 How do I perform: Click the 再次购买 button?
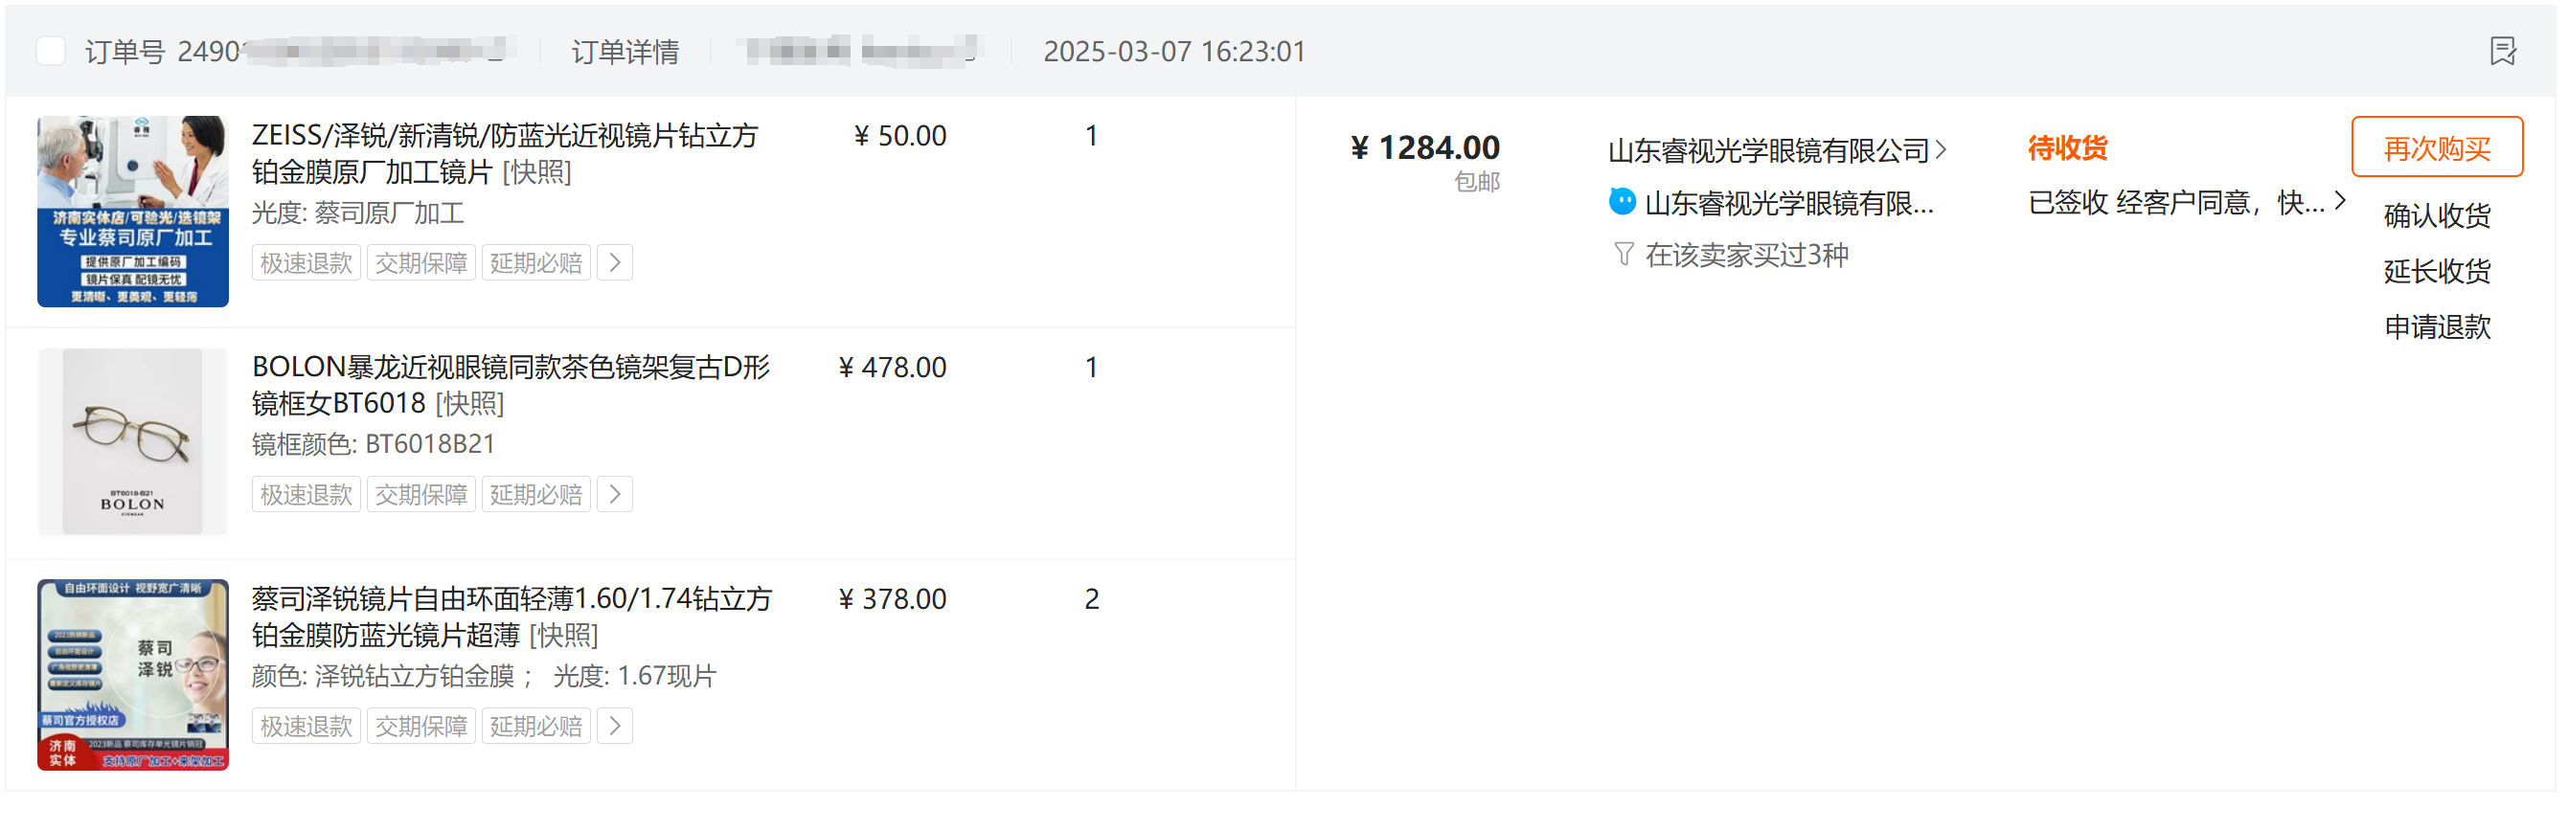pos(2436,147)
